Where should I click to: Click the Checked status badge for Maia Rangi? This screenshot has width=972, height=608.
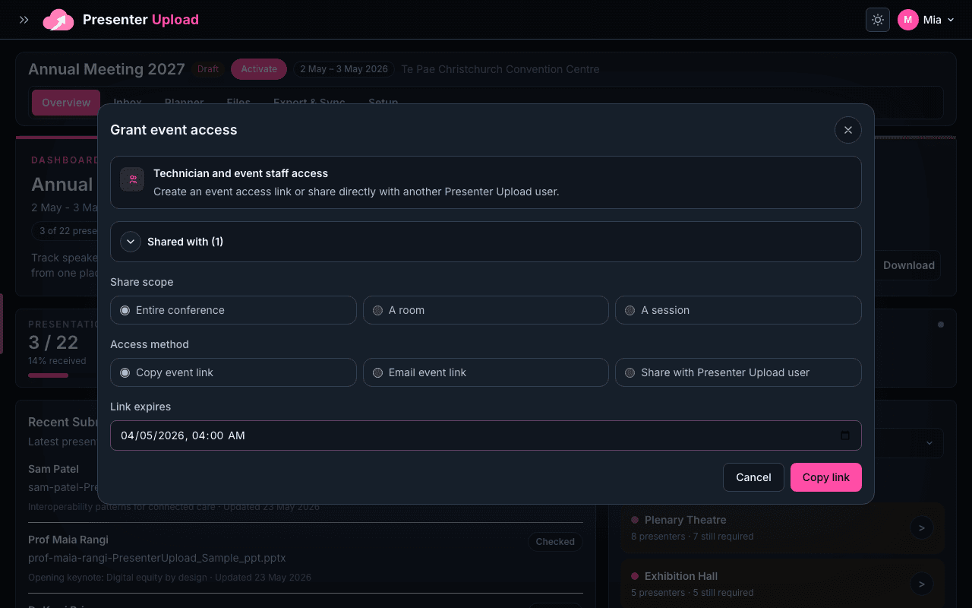[555, 542]
